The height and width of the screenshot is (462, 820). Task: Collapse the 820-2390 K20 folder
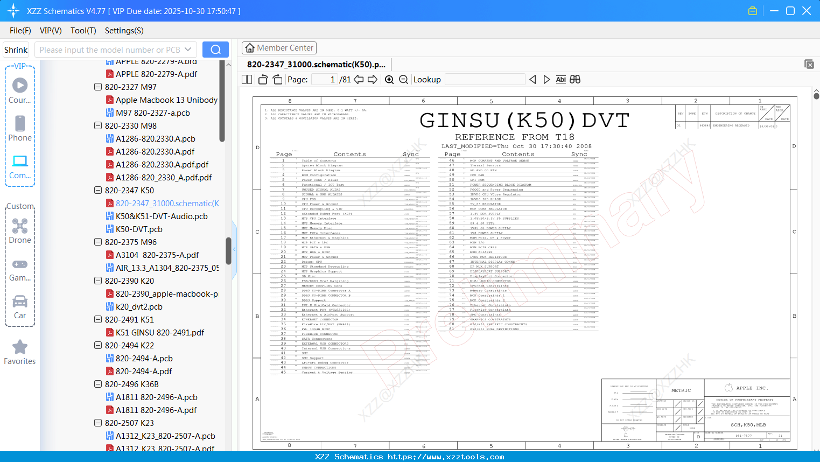[x=98, y=281]
